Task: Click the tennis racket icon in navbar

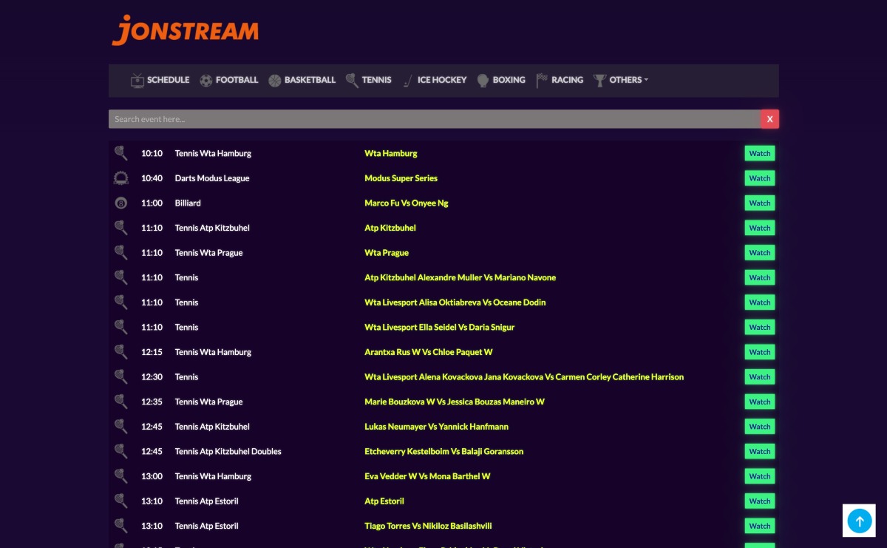Action: 352,81
